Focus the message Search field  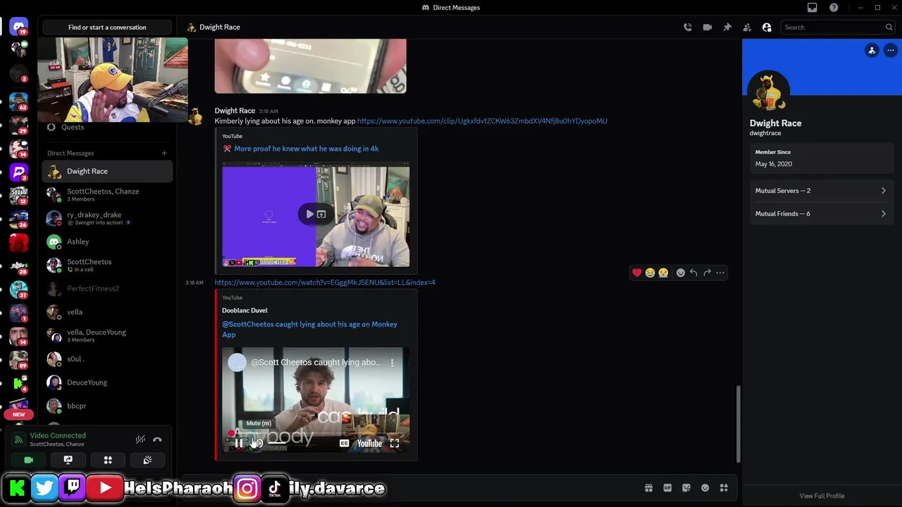tap(837, 27)
